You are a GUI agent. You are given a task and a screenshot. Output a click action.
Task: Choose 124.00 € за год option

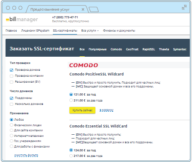[71, 150]
